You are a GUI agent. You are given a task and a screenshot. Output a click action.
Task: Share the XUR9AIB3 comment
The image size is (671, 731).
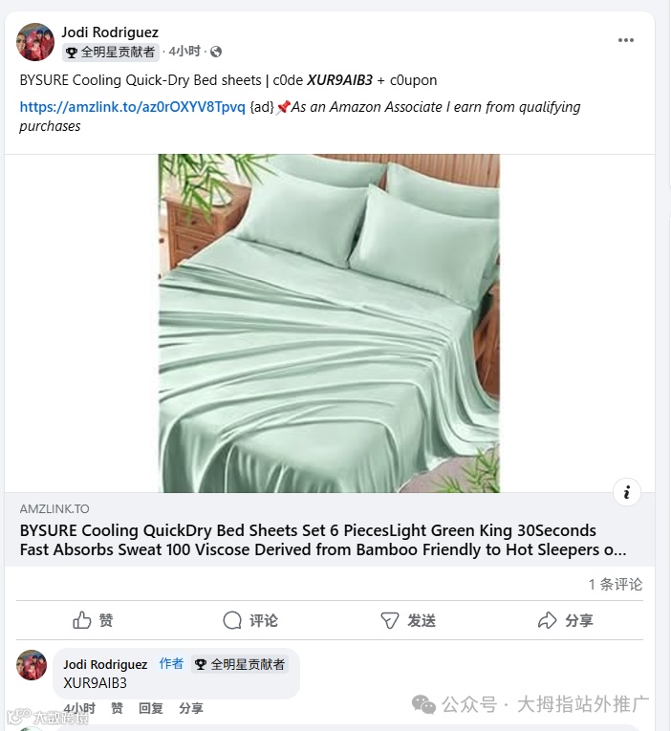tap(191, 708)
